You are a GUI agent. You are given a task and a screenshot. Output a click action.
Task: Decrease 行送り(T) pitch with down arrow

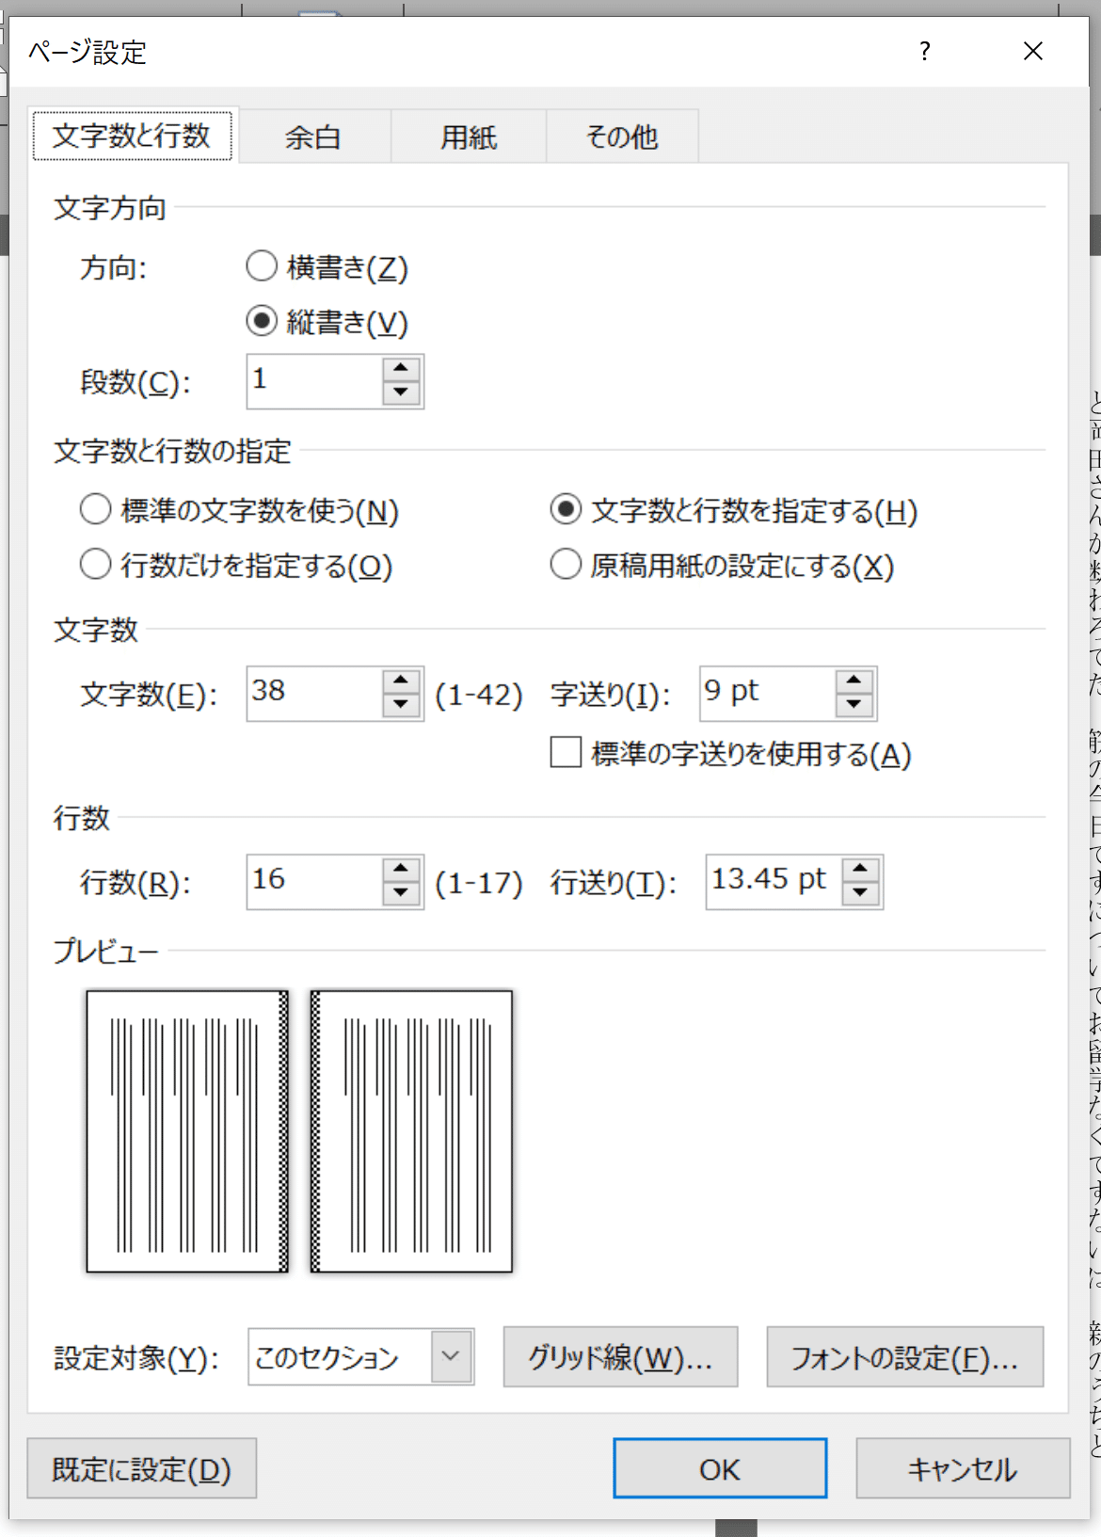coord(861,893)
